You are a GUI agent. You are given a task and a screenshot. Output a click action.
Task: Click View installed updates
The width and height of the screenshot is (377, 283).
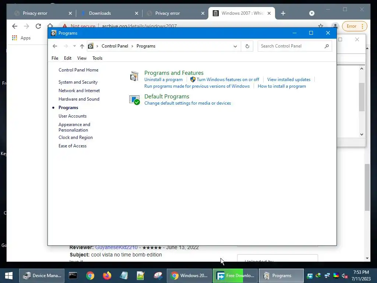pyautogui.click(x=289, y=80)
